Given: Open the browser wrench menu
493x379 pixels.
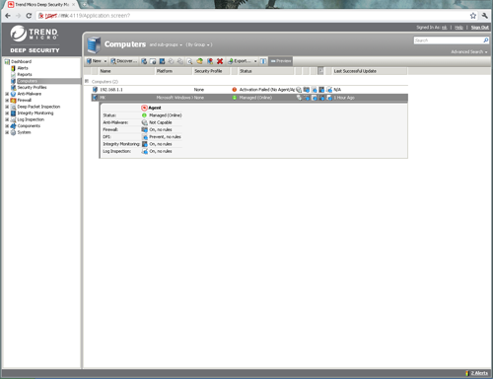Looking at the screenshot, I should [x=485, y=16].
